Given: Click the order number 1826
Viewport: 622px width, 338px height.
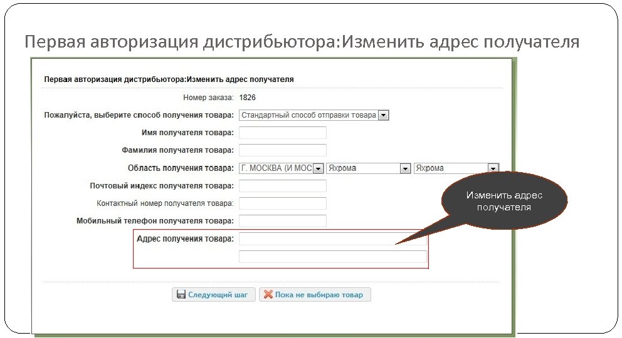Looking at the screenshot, I should click(x=248, y=98).
